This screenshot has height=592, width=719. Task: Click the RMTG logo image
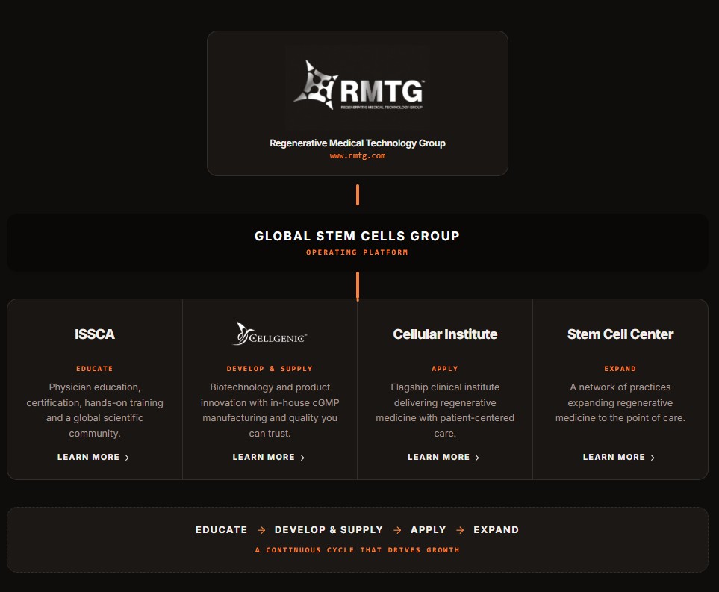tap(357, 87)
